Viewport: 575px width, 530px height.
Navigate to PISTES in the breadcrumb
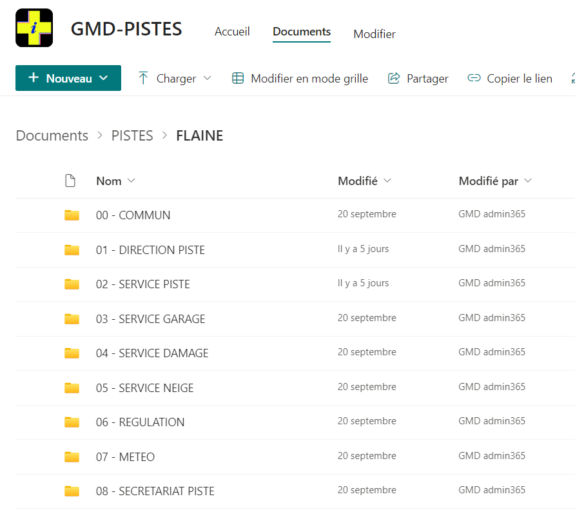point(132,135)
